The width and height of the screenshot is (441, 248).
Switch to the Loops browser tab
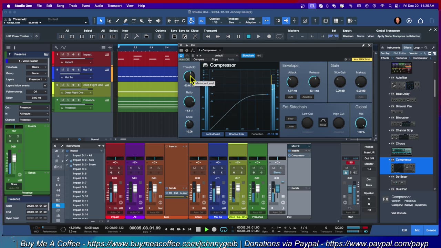pyautogui.click(x=417, y=48)
